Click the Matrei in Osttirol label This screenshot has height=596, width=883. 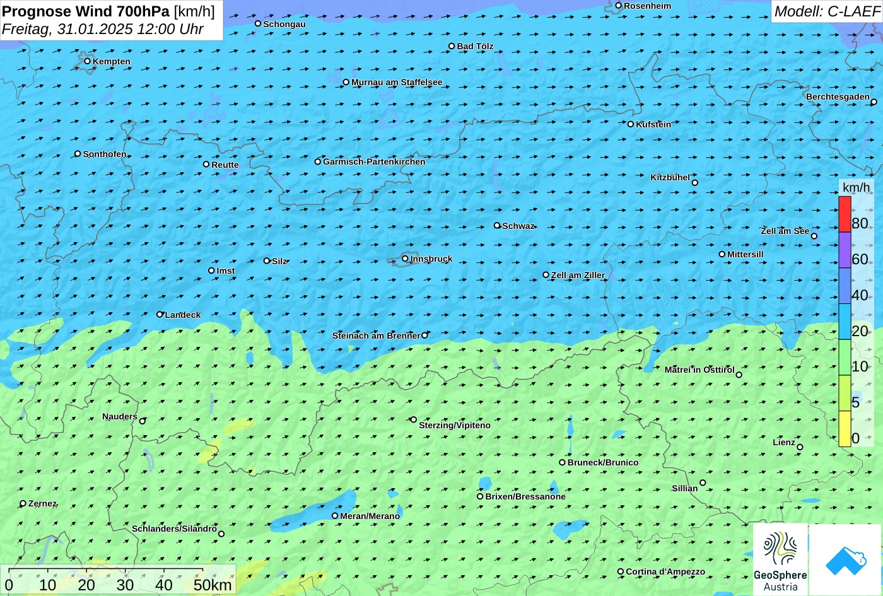699,370
